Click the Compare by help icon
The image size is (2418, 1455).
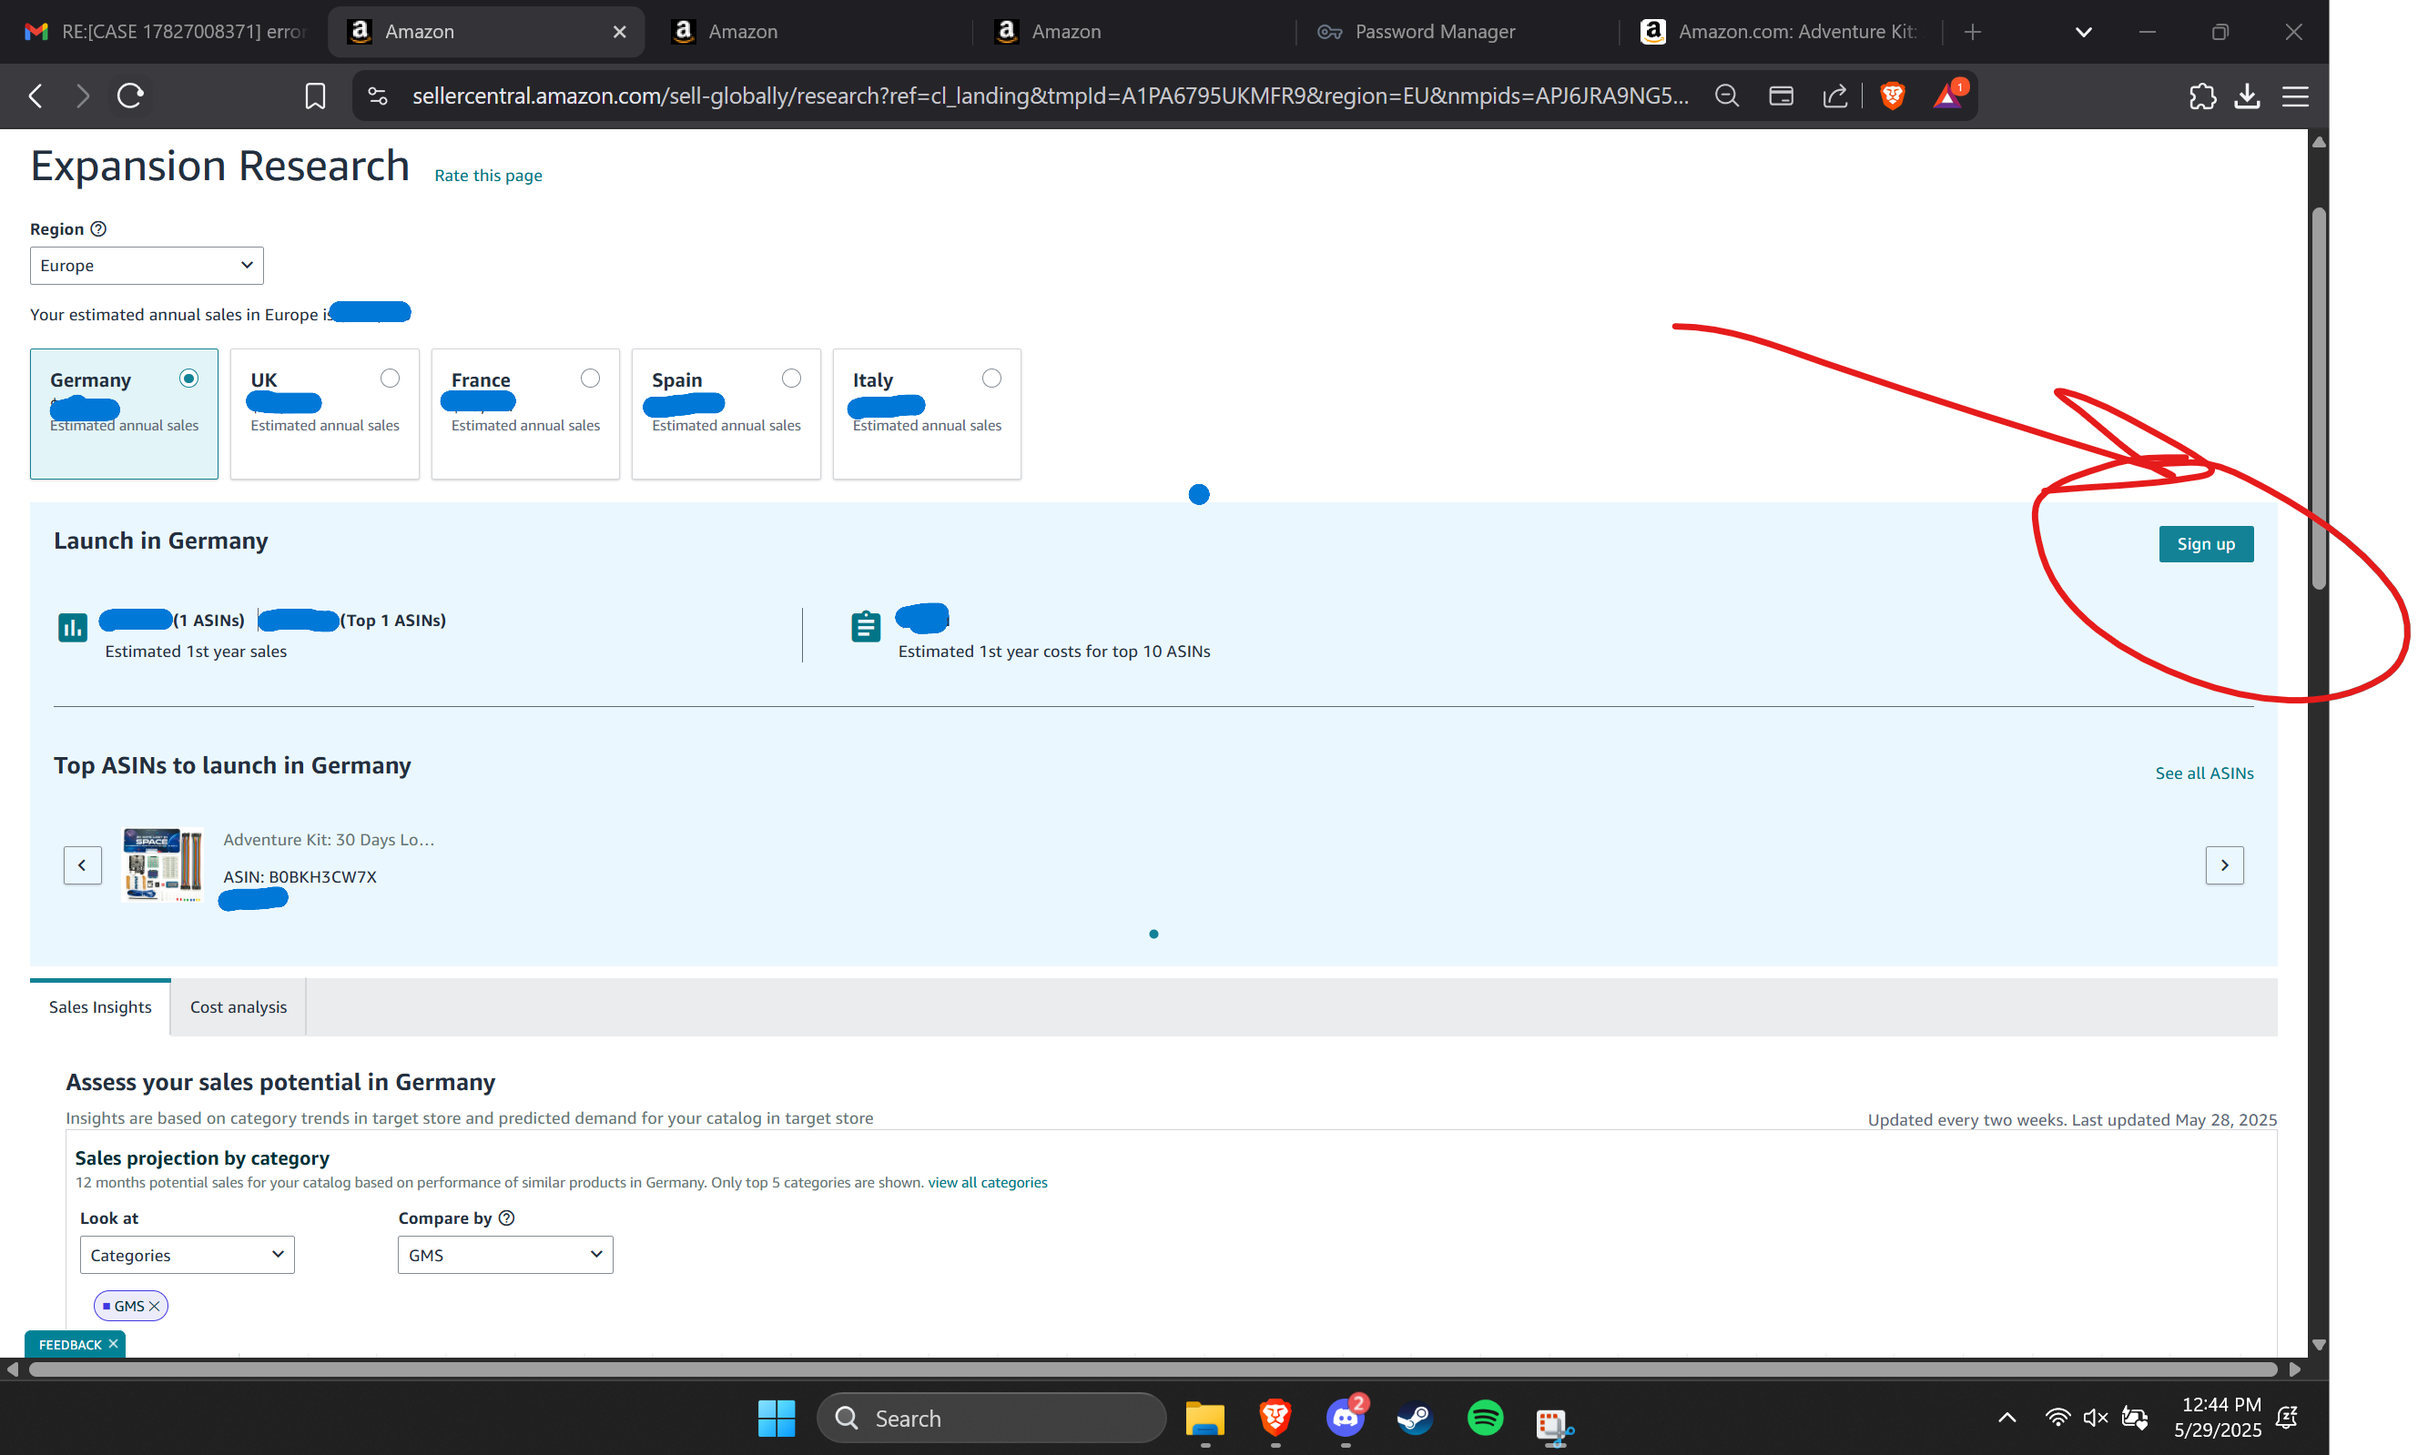click(x=506, y=1218)
